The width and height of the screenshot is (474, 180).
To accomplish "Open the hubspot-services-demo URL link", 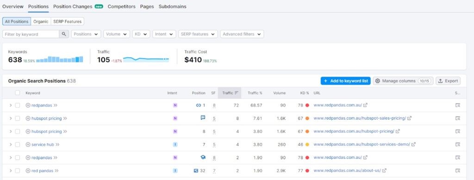I will click(x=362, y=144).
